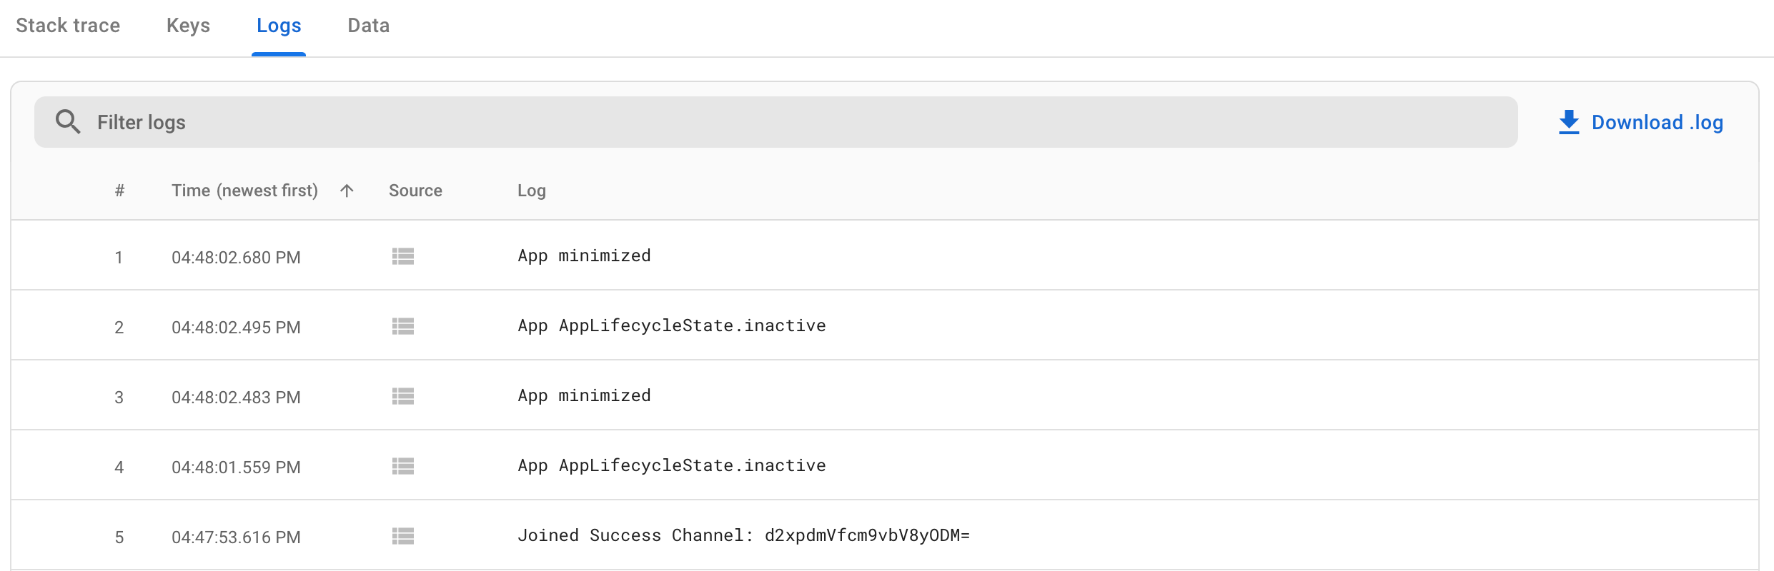Click source icon for log row 2
This screenshot has width=1774, height=571.
403,326
